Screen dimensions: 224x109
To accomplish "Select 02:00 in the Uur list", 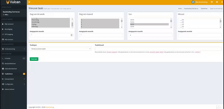I will [x=149, y=24].
